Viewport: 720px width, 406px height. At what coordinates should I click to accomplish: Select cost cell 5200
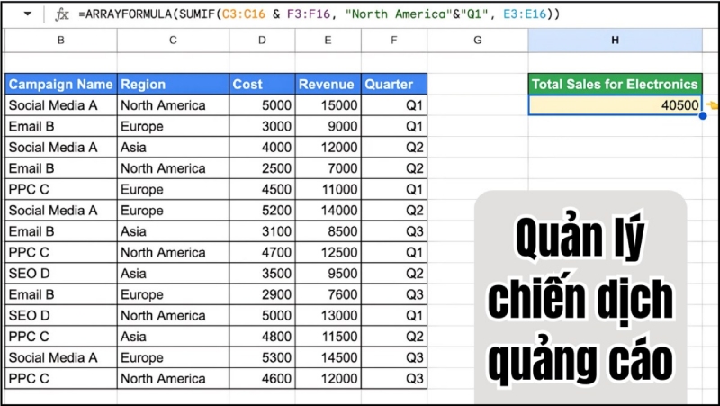tap(262, 211)
